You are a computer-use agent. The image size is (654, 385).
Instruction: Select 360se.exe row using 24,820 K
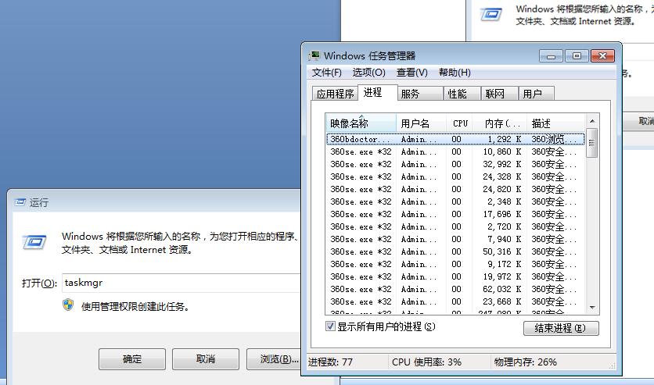click(455, 189)
